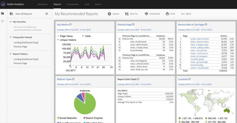237x123 pixels.
Task: Click plus icon next to Previous Page title
Action: tap(133, 25)
